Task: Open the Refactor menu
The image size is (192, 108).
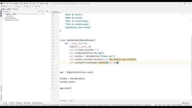Action: coord(26,3)
